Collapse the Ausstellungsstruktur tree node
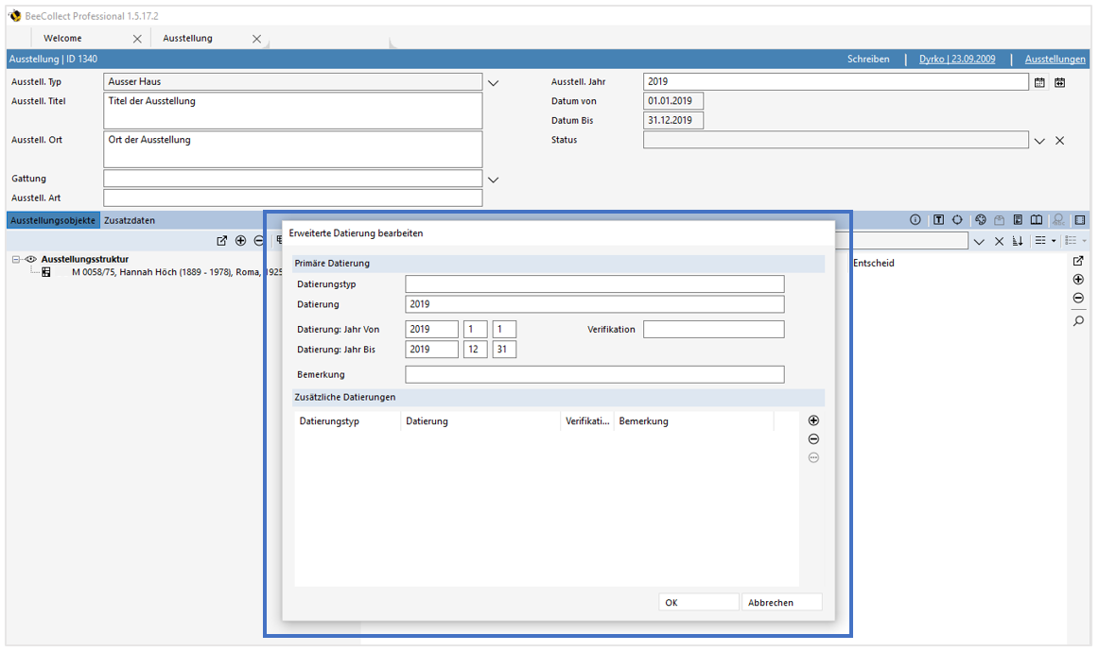 (x=16, y=259)
